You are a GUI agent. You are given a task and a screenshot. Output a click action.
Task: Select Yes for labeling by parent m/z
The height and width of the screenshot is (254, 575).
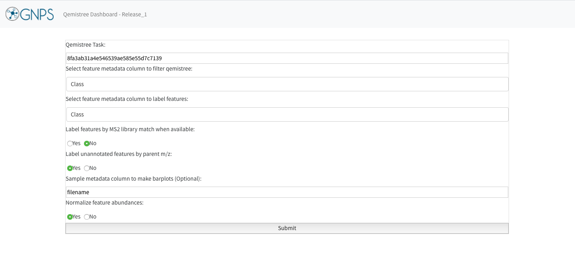point(70,168)
